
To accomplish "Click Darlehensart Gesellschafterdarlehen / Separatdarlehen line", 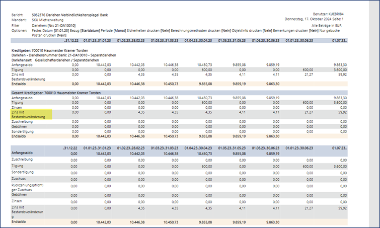I will pyautogui.click(x=57, y=59).
